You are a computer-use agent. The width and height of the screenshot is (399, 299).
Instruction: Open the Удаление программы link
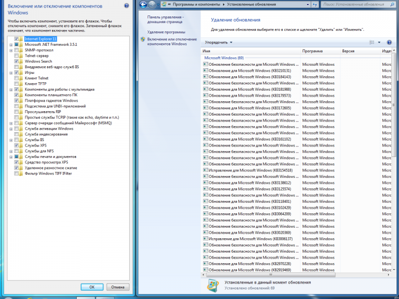[x=166, y=32]
